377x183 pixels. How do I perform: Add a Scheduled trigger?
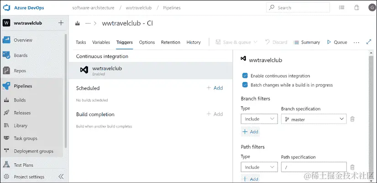(x=215, y=88)
